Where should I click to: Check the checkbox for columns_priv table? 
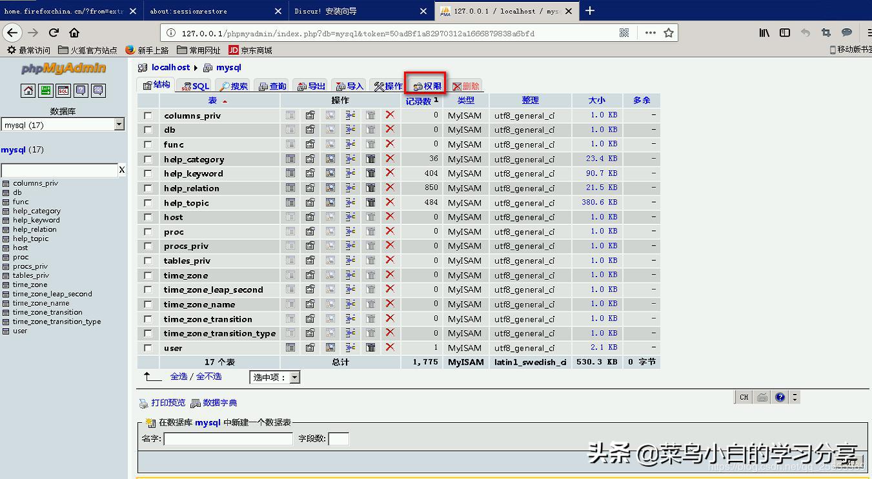coord(147,115)
